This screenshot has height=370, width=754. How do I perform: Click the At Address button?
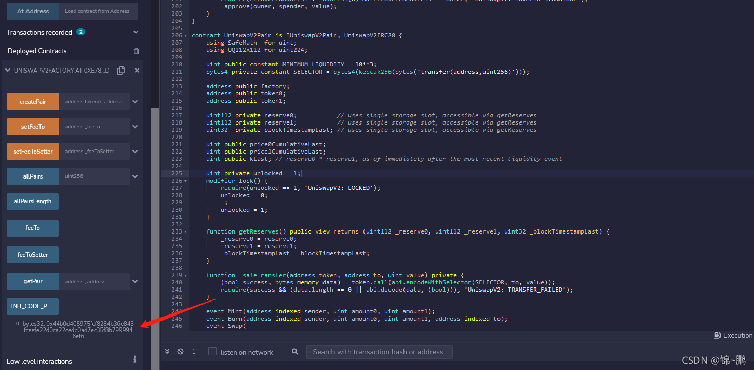click(x=33, y=11)
